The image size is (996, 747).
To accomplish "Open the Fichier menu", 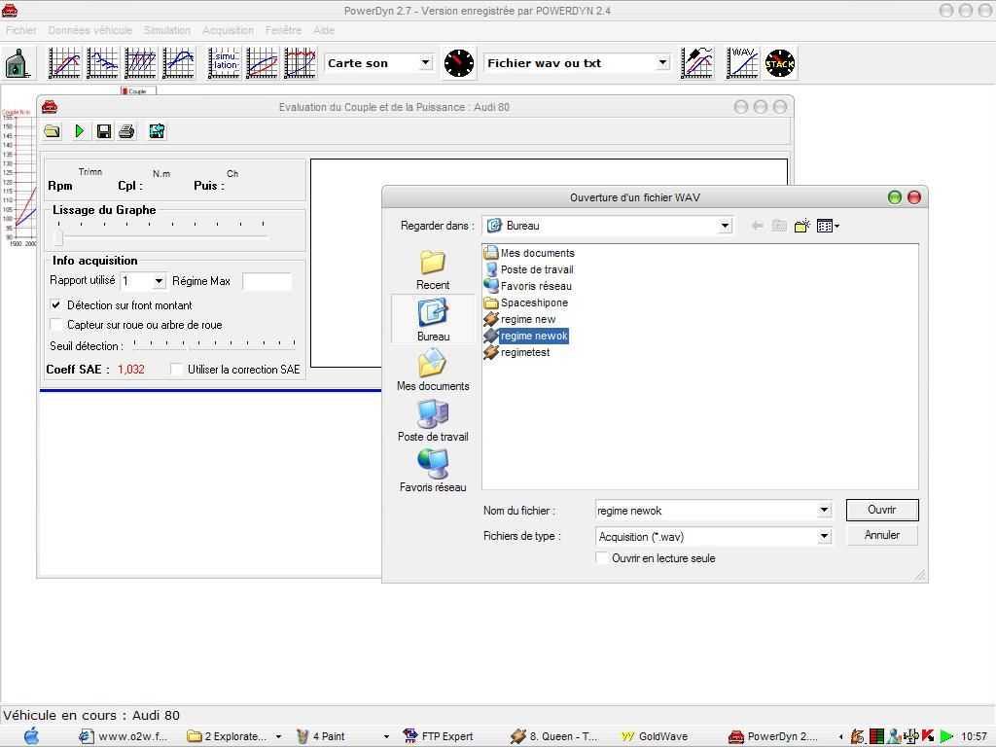I will pyautogui.click(x=21, y=30).
